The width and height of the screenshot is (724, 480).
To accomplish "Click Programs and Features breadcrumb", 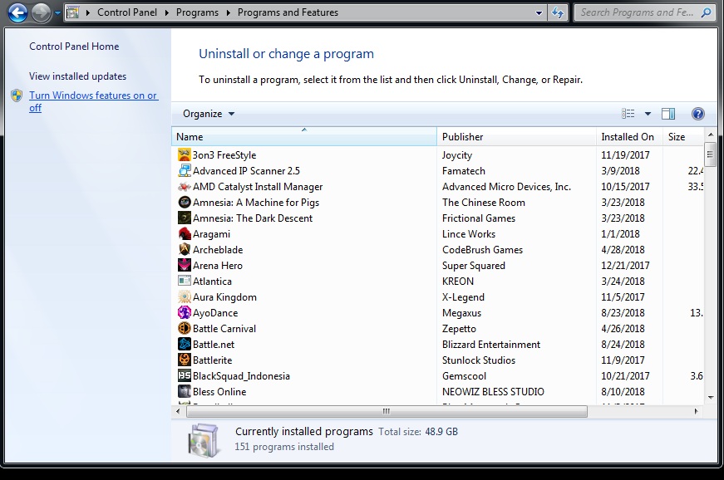I will click(288, 12).
